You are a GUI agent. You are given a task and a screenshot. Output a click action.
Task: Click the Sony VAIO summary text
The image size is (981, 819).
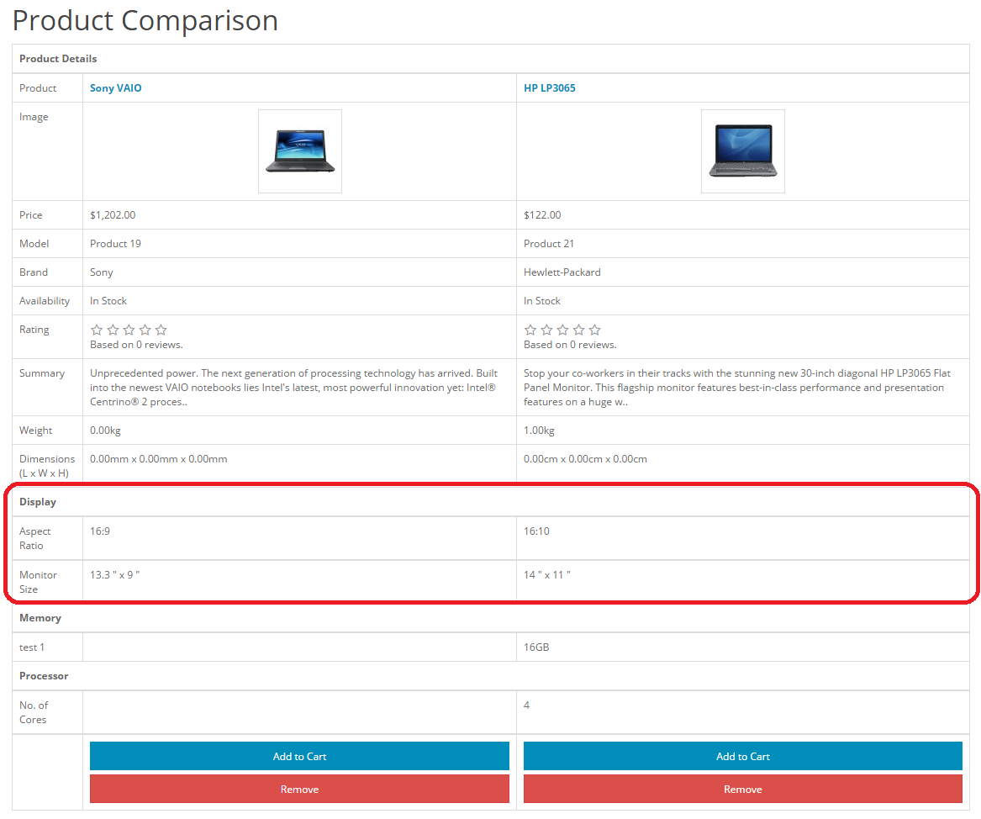pos(294,388)
